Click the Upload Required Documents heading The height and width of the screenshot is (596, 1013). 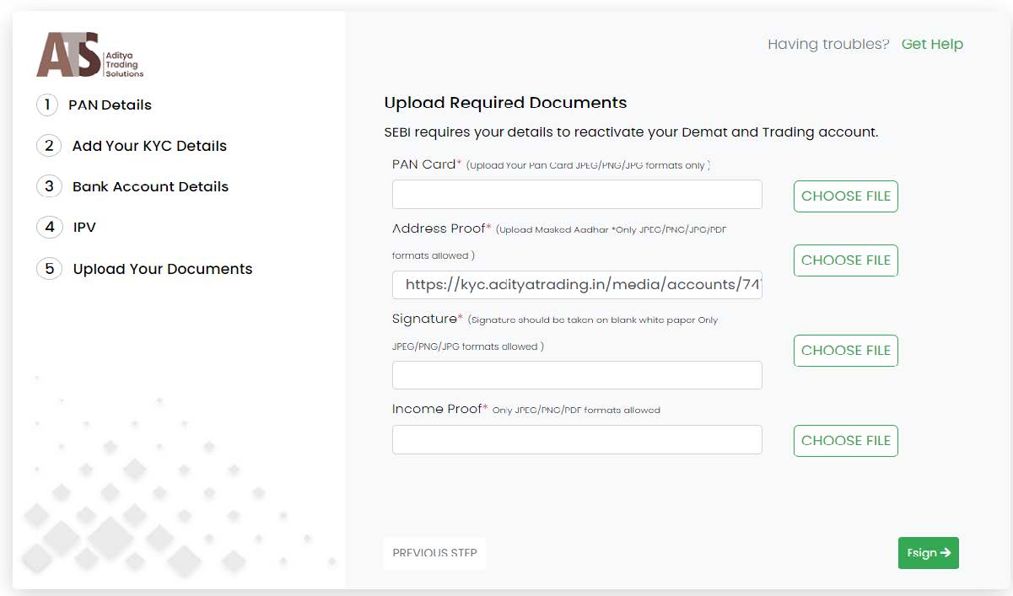(505, 103)
